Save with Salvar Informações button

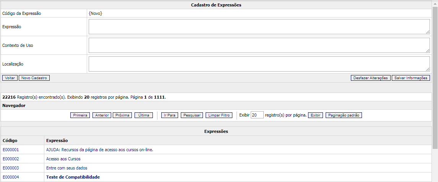[411, 78]
